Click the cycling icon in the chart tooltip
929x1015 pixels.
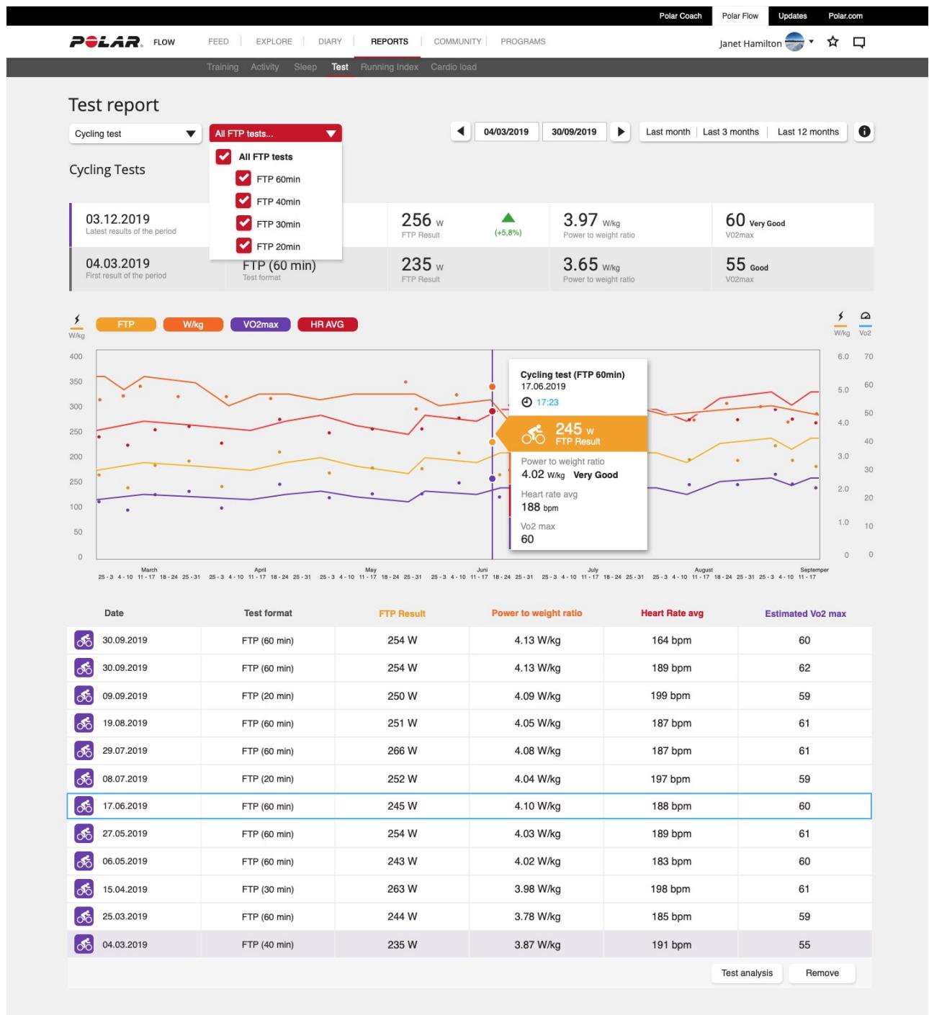coord(534,435)
